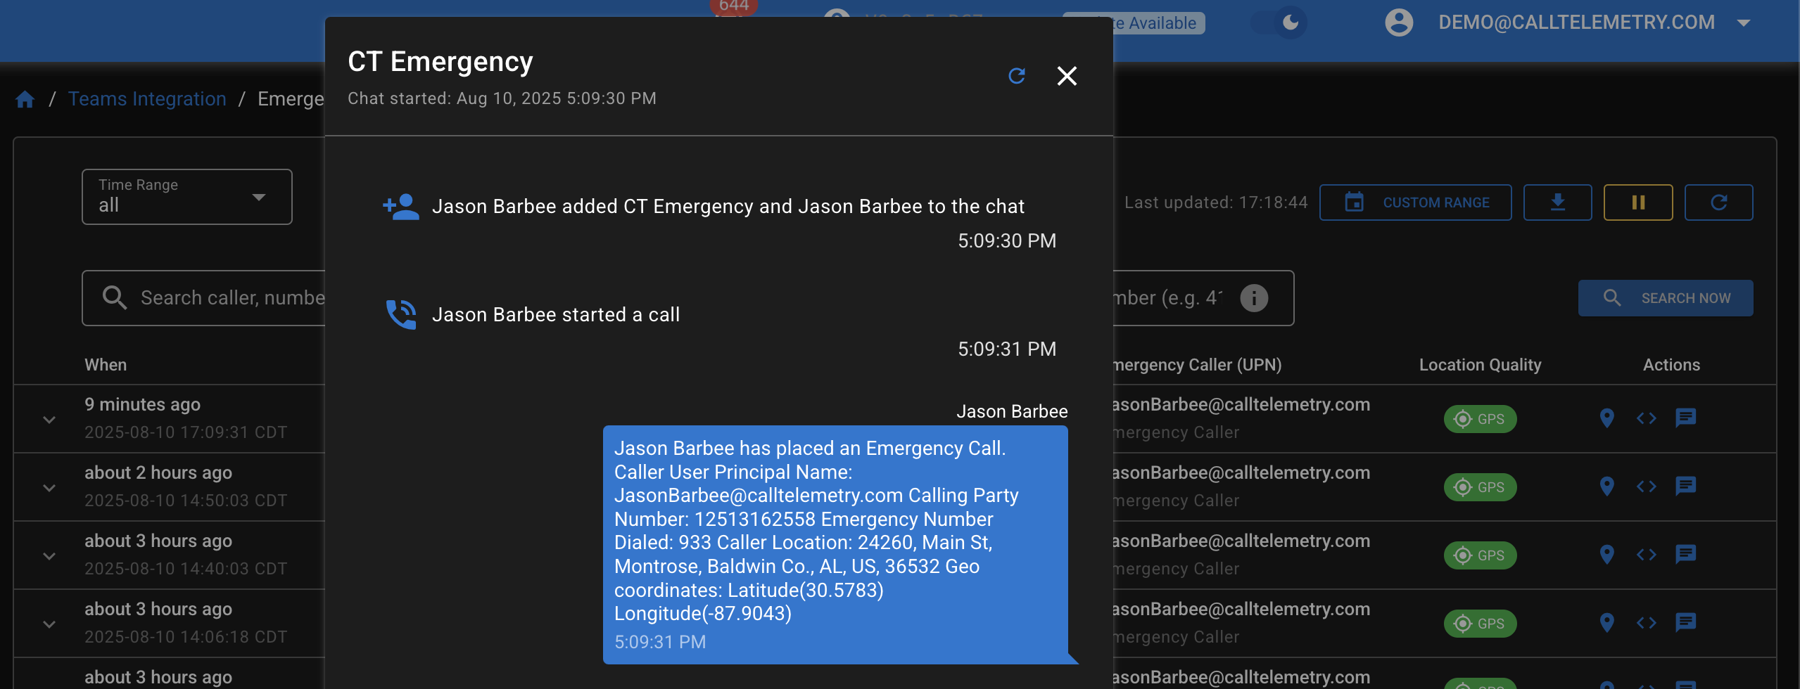Refresh the table using the toolbar refresh button
The width and height of the screenshot is (1800, 689).
1718,202
